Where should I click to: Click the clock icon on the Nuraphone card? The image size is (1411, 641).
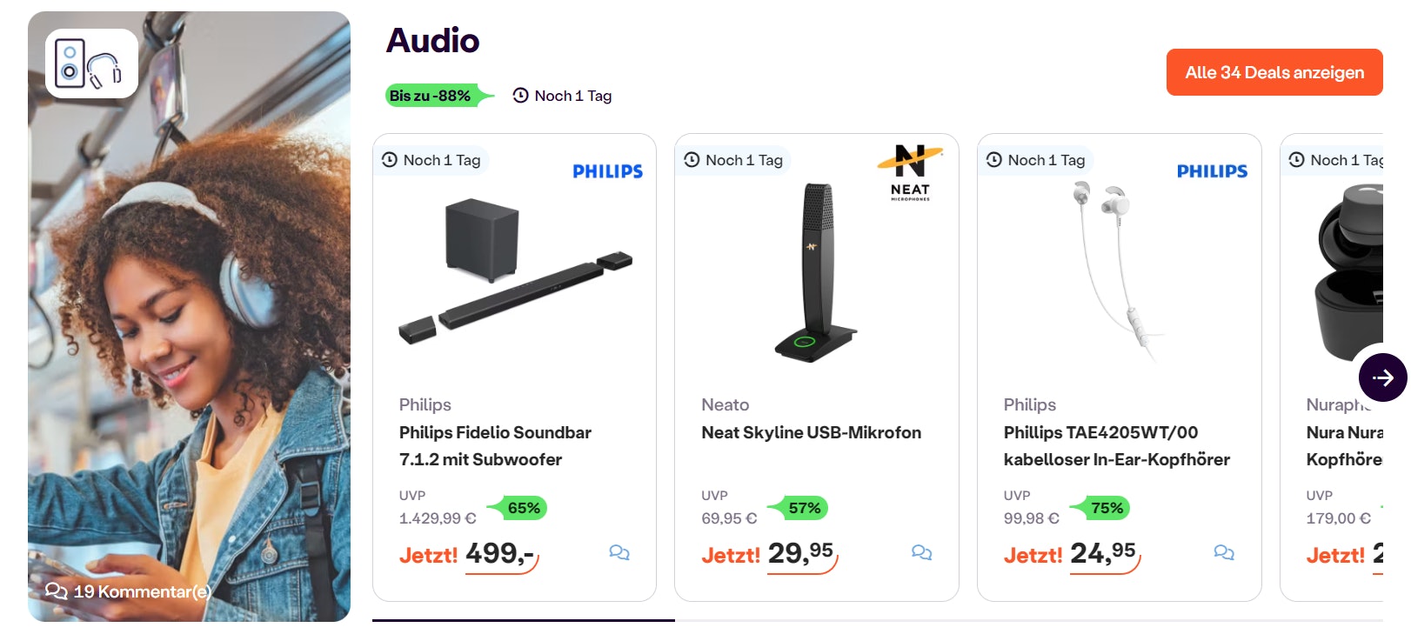coord(1295,160)
